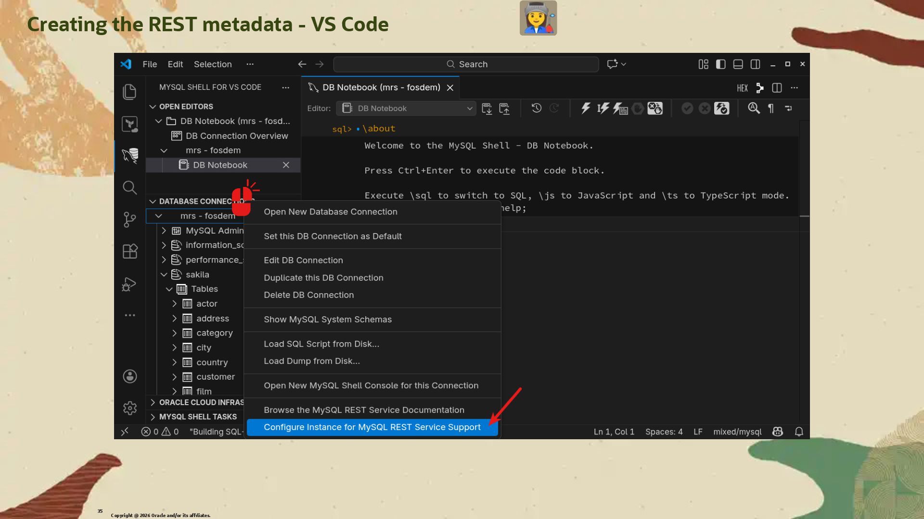Open the find magnifier tool in toolbar
The height and width of the screenshot is (519, 924).
point(754,108)
